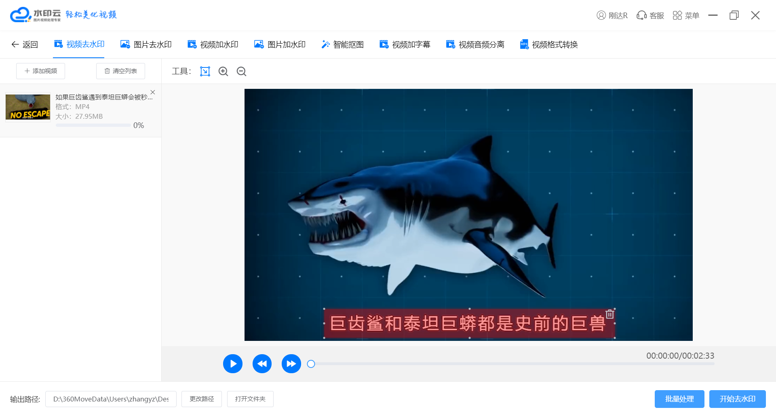Click 开始去水印 button
This screenshot has height=416, width=776.
(737, 399)
